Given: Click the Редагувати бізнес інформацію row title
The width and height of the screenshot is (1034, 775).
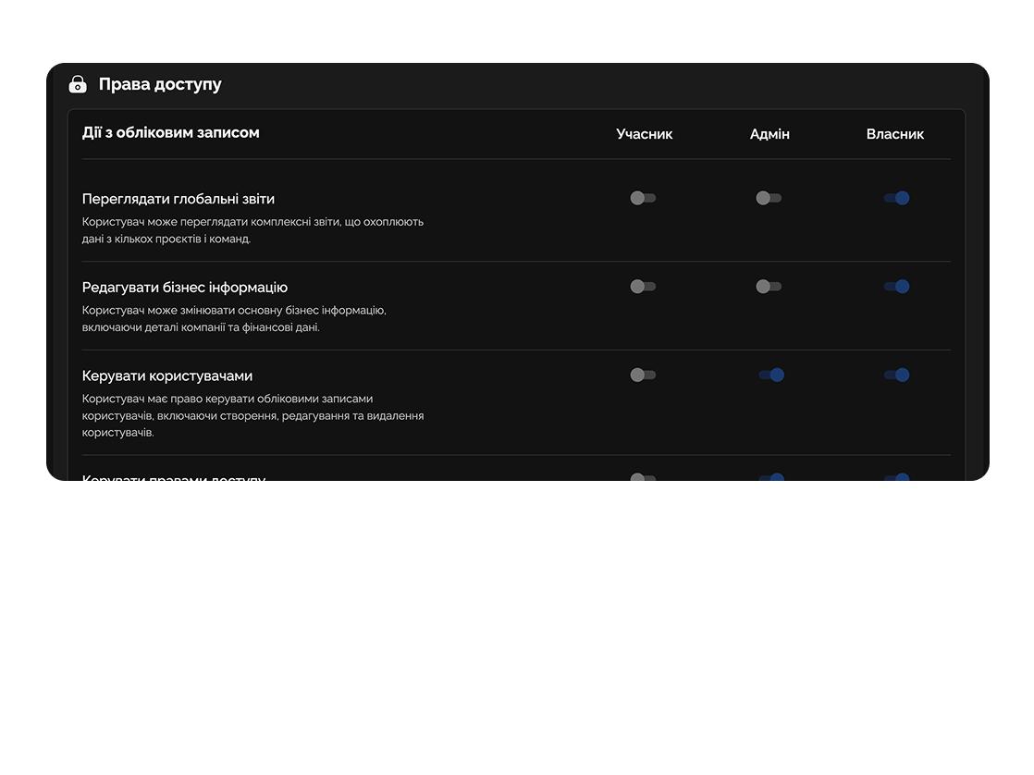Looking at the screenshot, I should pos(185,288).
